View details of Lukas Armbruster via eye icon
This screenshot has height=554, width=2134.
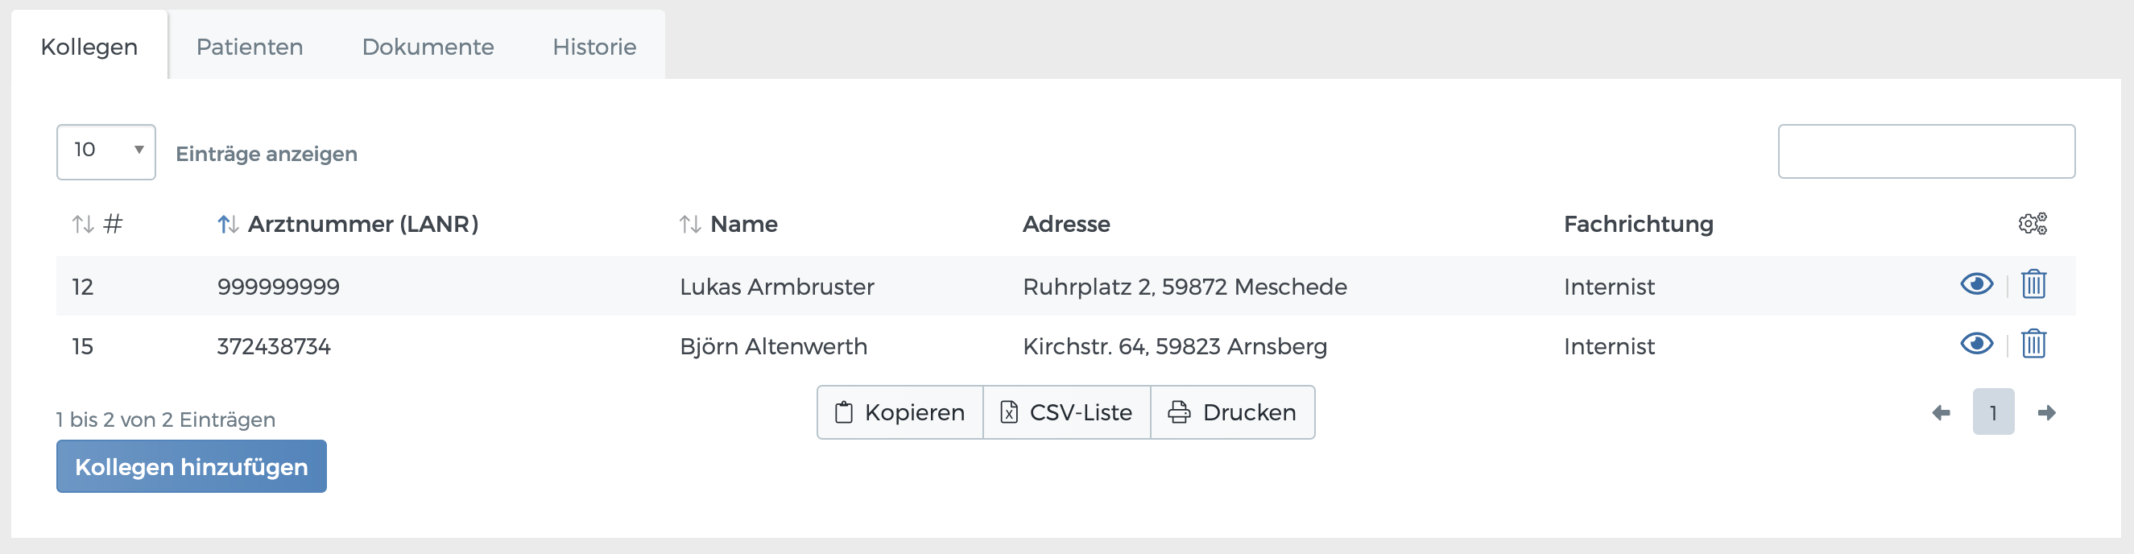1976,285
